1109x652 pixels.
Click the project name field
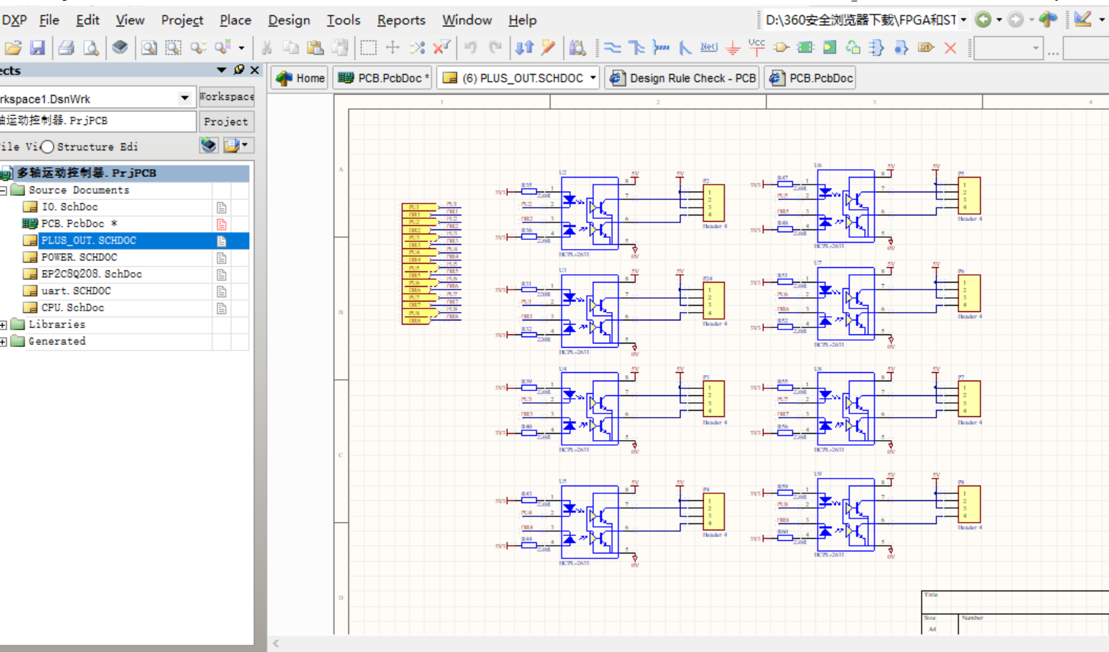click(98, 121)
